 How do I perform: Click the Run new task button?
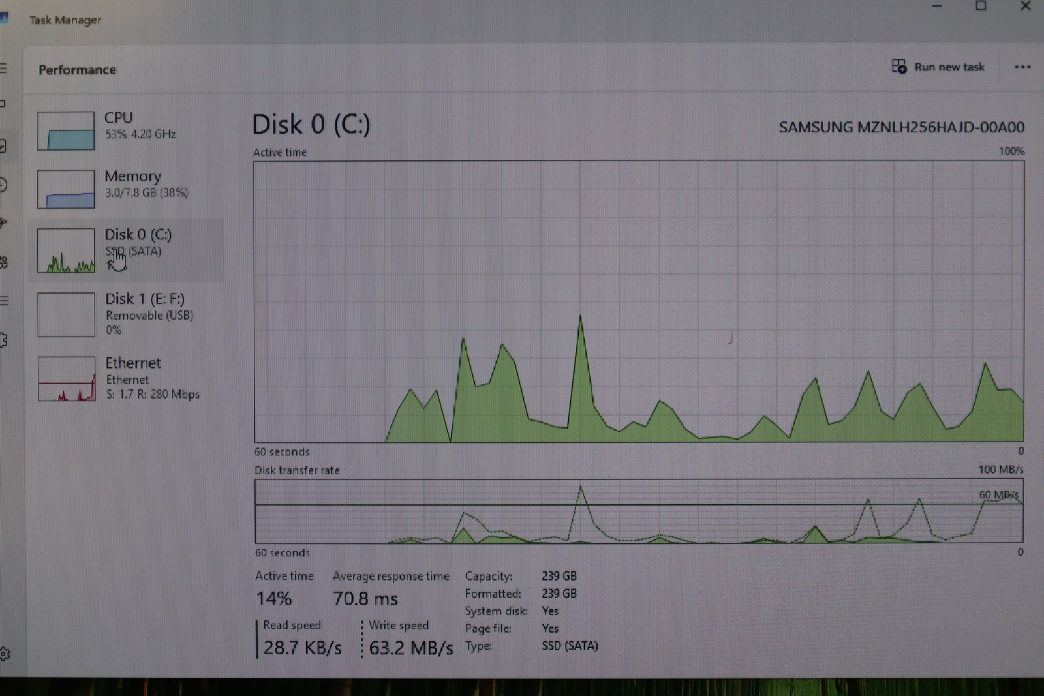(938, 67)
